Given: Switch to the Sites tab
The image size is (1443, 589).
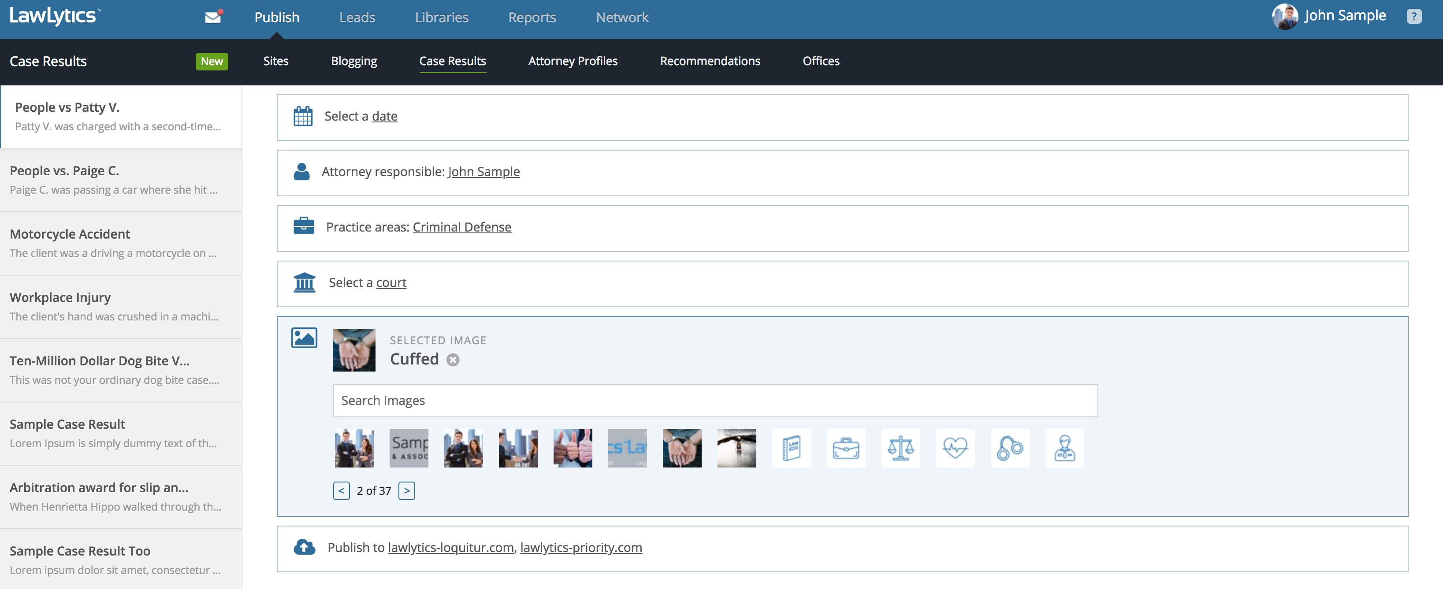Looking at the screenshot, I should point(275,61).
